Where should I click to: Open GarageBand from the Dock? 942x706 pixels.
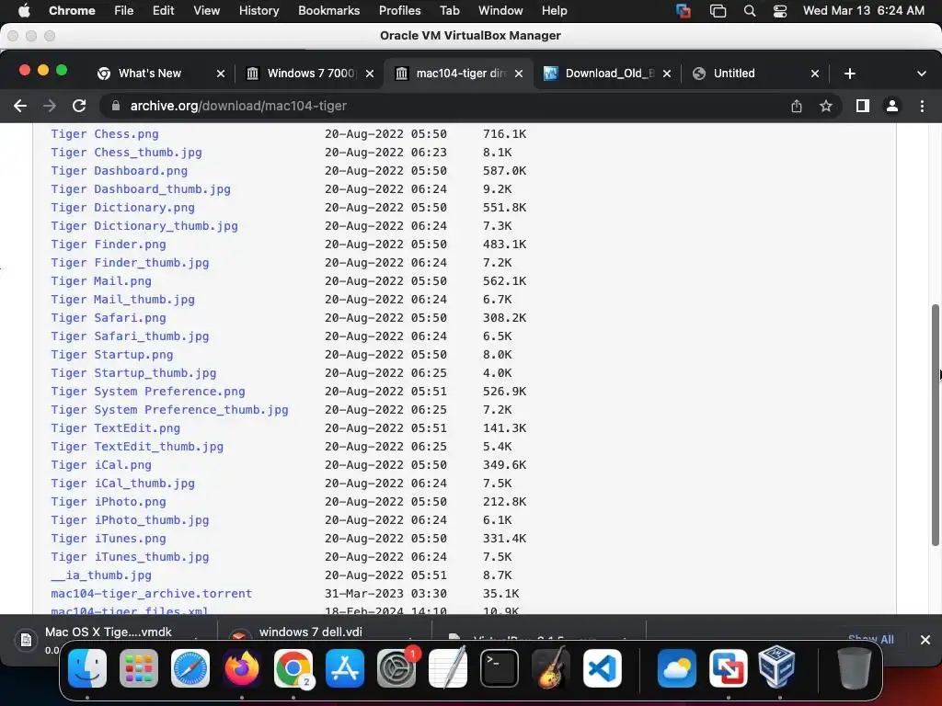pyautogui.click(x=551, y=668)
